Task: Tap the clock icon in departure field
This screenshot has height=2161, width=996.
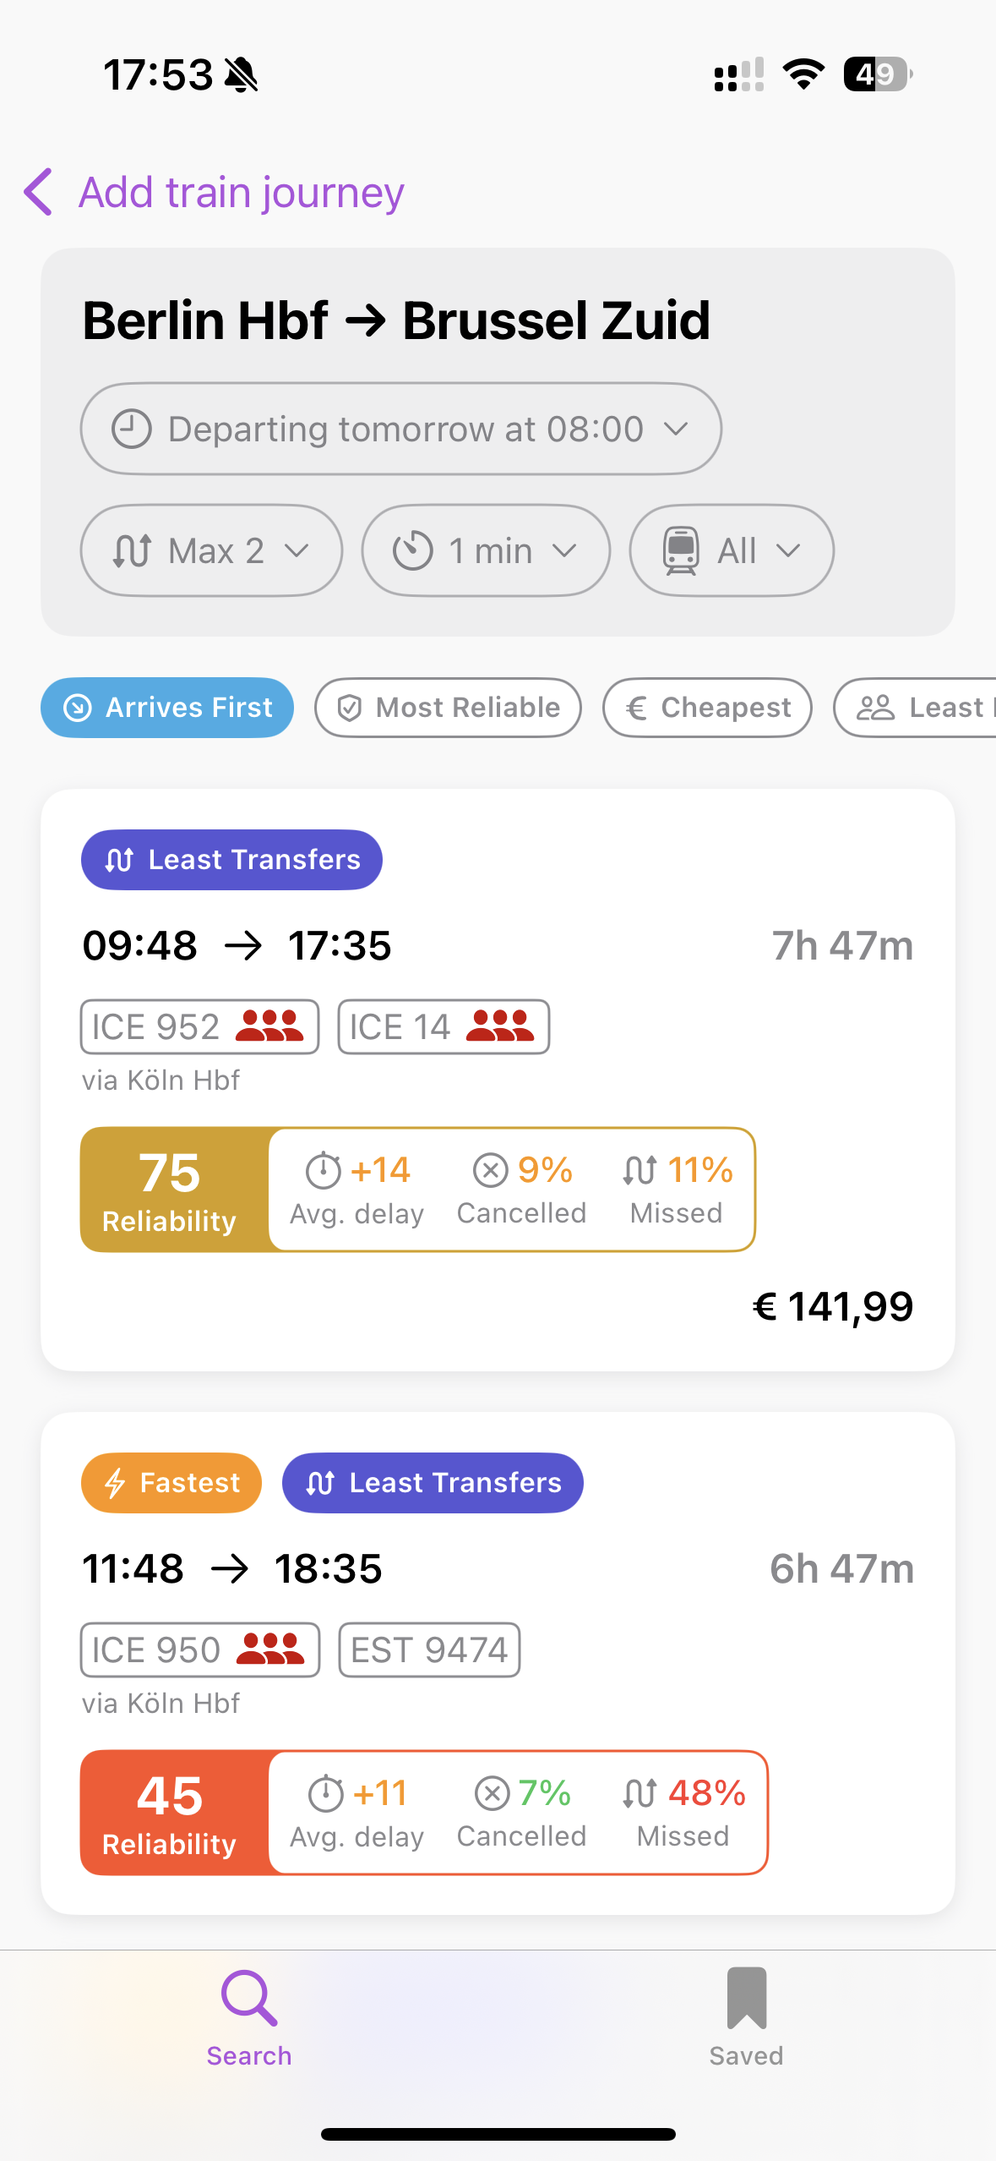Action: pyautogui.click(x=132, y=429)
